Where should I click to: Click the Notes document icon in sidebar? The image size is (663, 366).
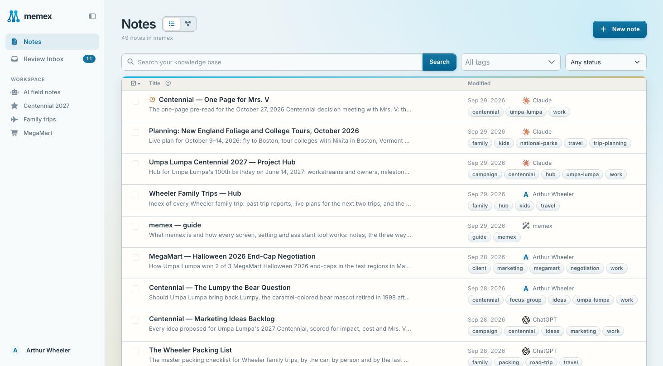point(14,42)
